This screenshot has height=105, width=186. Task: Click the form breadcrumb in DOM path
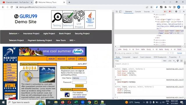(x=137, y=49)
